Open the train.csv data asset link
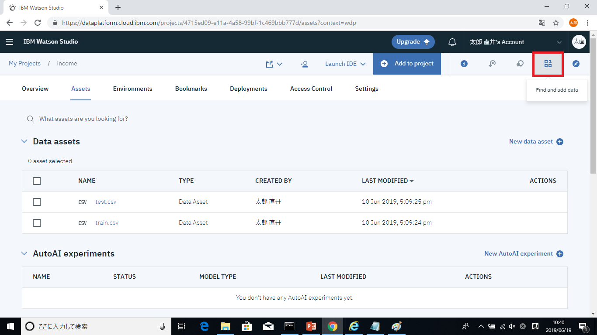Viewport: 597px width, 335px height. (107, 222)
